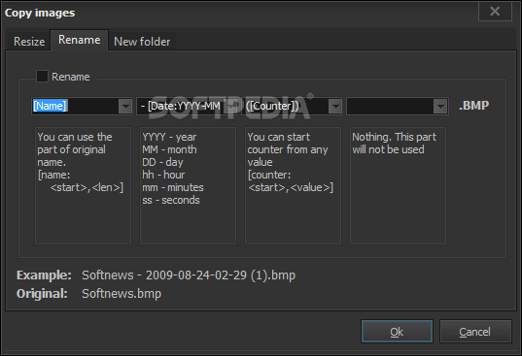
Task: Click the 'Nothing. This part will not be used' text
Action: [394, 144]
